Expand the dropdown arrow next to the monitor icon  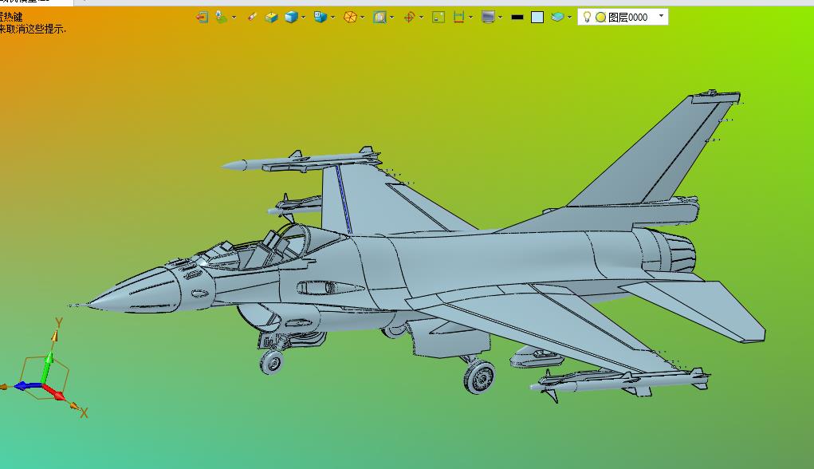point(500,18)
